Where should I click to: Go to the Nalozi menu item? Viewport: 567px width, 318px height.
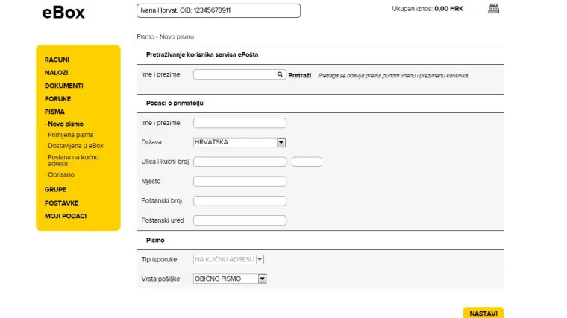56,72
